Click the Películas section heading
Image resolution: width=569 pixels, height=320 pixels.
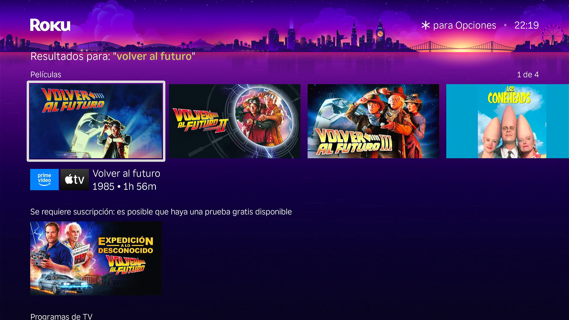click(x=46, y=75)
